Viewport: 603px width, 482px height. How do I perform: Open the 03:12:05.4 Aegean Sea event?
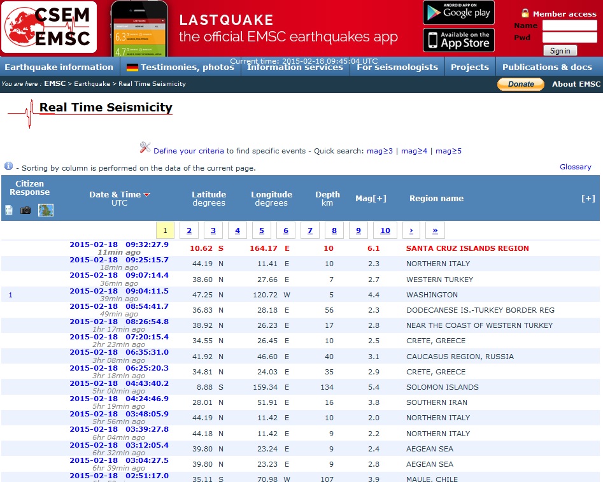pyautogui.click(x=119, y=445)
